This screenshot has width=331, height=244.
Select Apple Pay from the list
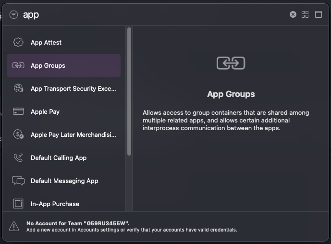coord(45,111)
